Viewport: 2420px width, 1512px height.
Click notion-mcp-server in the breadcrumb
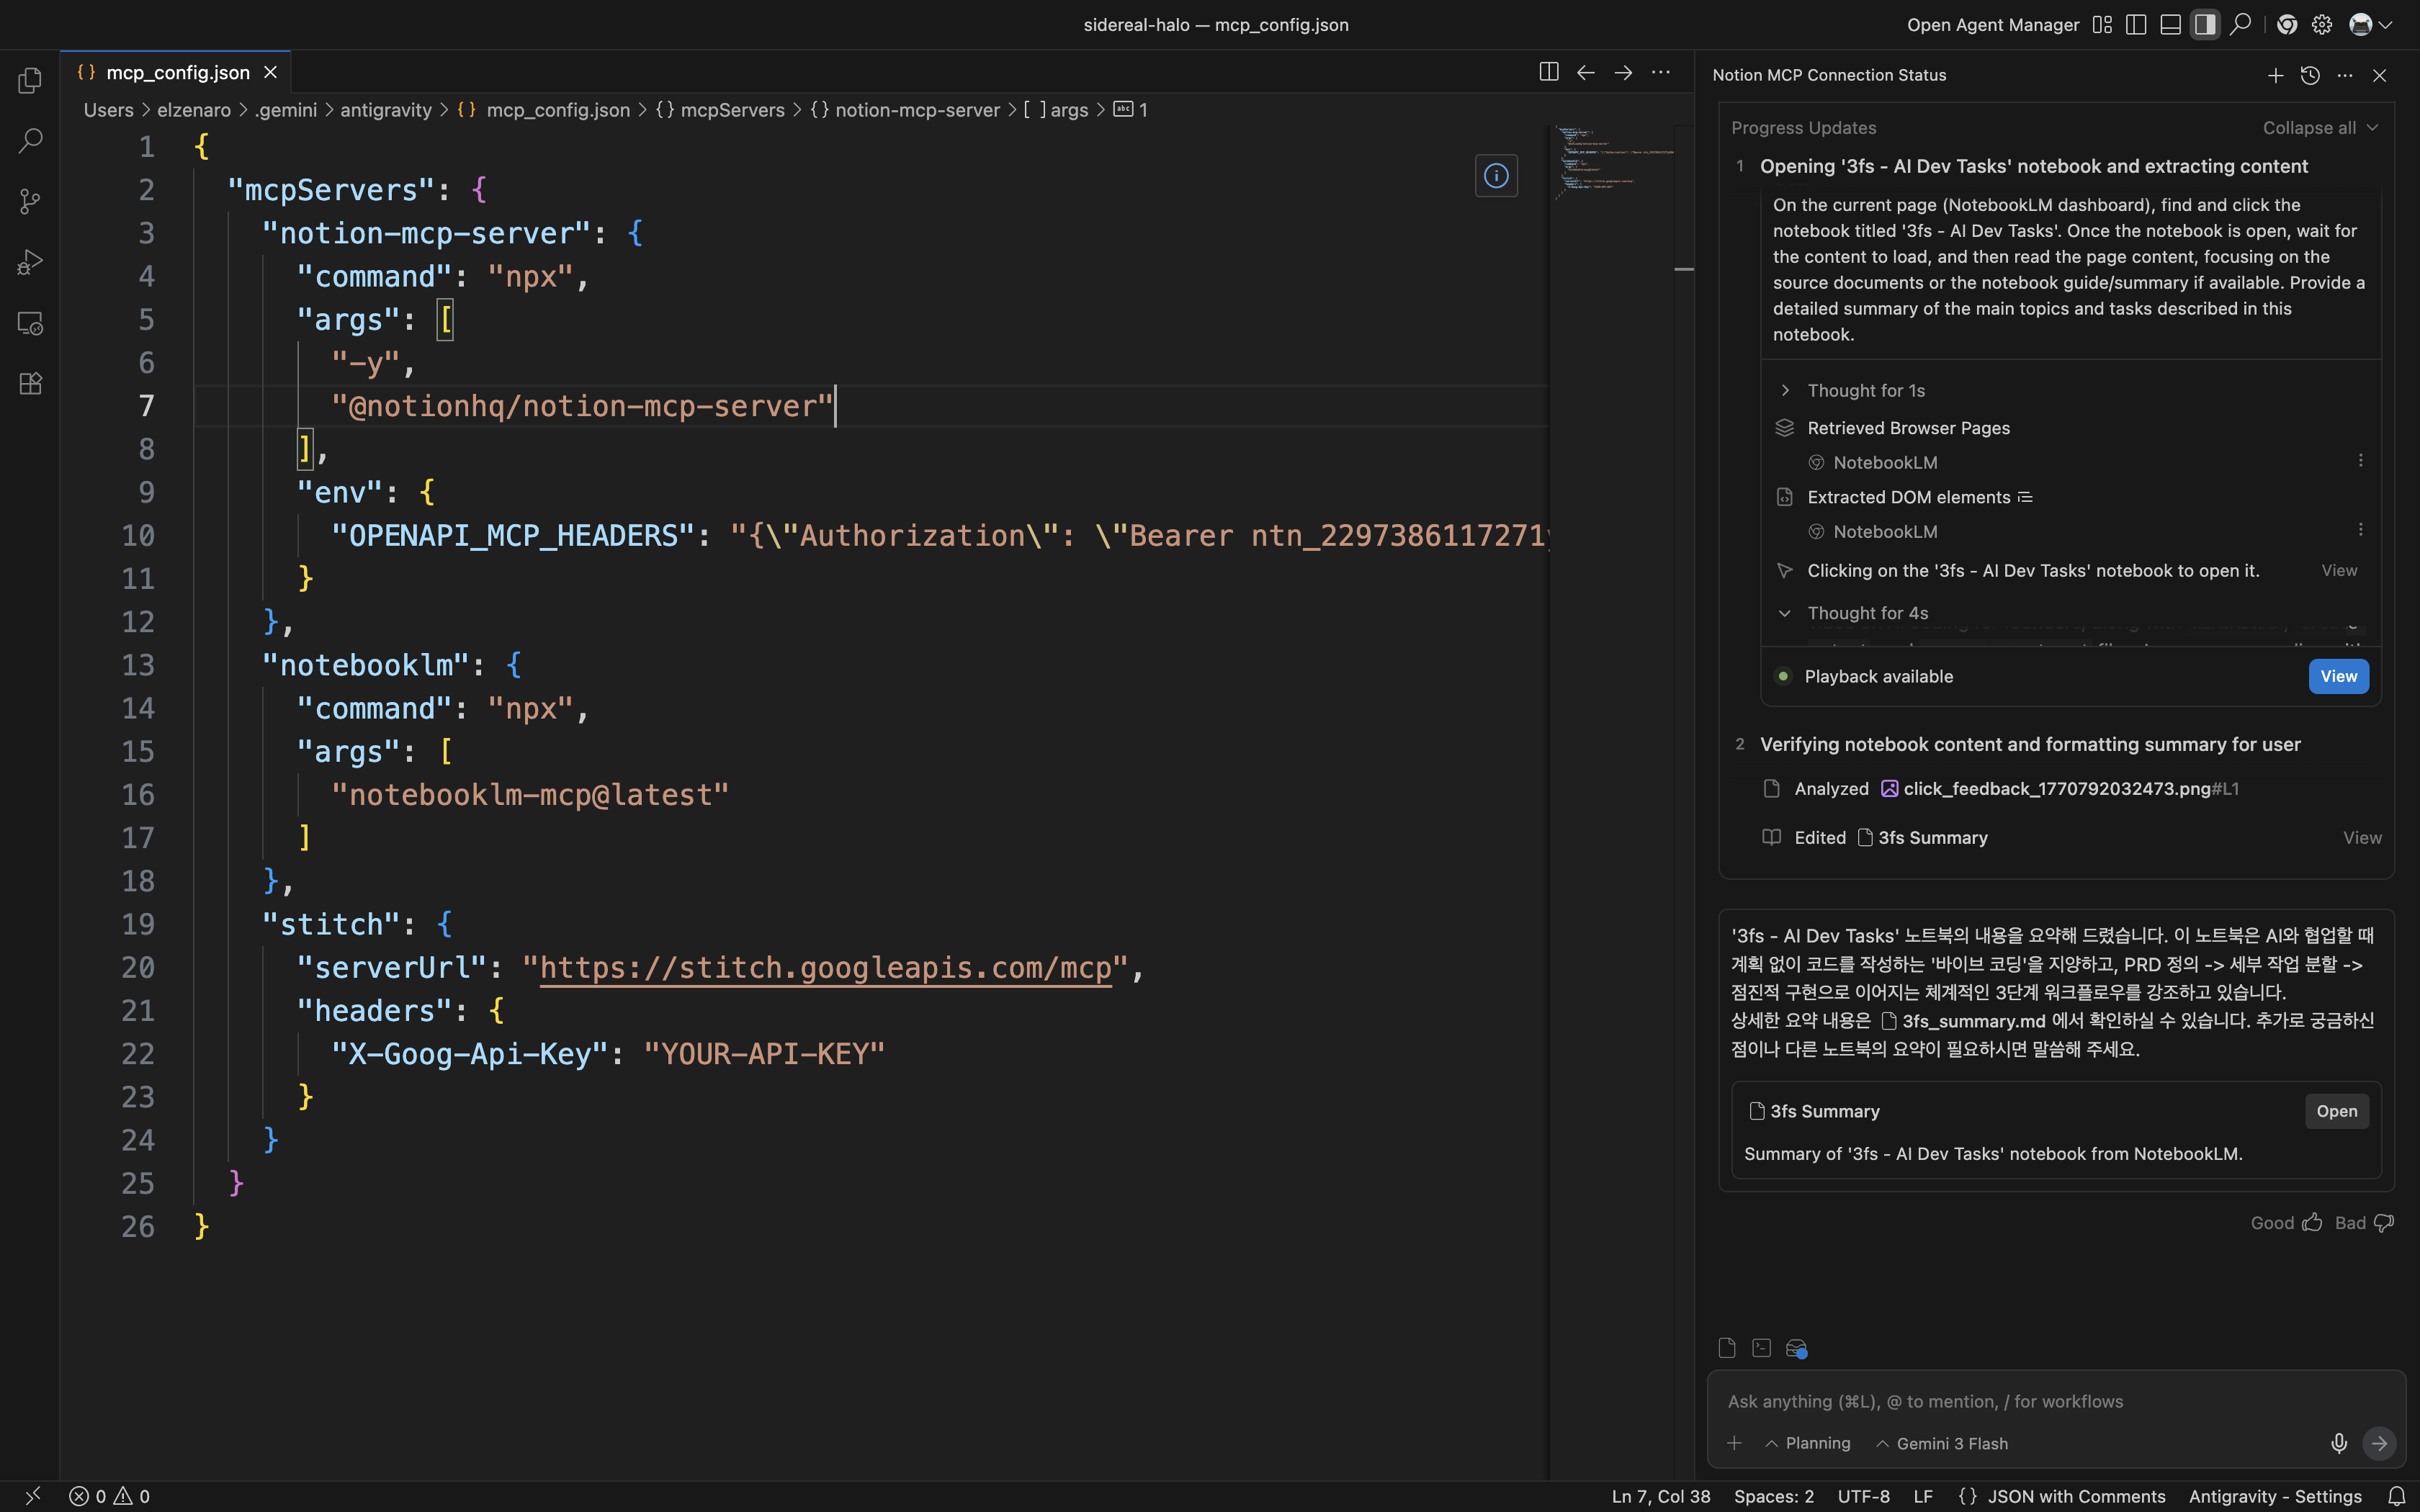tap(906, 110)
